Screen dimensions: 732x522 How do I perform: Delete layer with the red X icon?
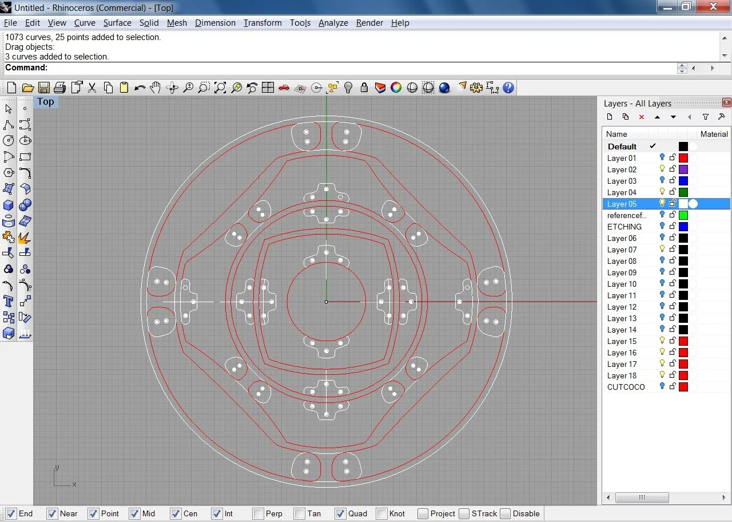coord(642,117)
